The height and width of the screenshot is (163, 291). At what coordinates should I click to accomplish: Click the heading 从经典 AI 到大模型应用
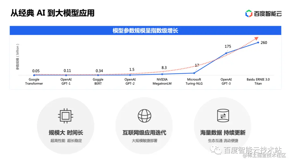point(53,13)
